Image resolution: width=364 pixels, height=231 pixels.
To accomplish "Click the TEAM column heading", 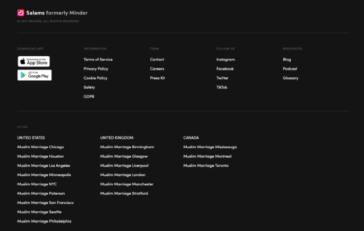I will pos(154,48).
